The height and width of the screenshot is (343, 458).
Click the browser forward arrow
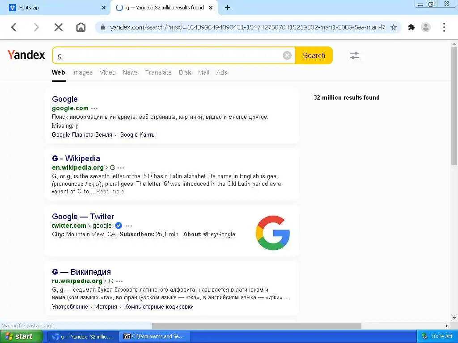click(x=36, y=27)
